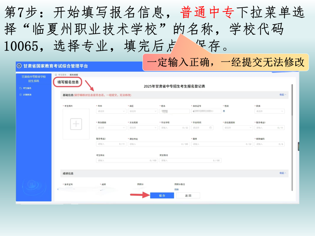Click the form's vertical scrollbar
This screenshot has height=236, width=315.
coord(292,138)
